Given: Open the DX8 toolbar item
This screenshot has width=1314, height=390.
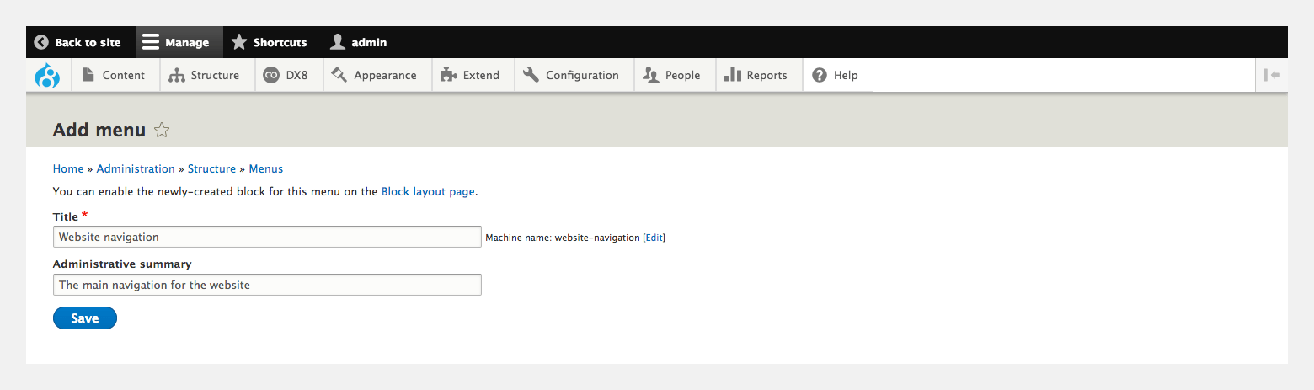Looking at the screenshot, I should coord(286,75).
